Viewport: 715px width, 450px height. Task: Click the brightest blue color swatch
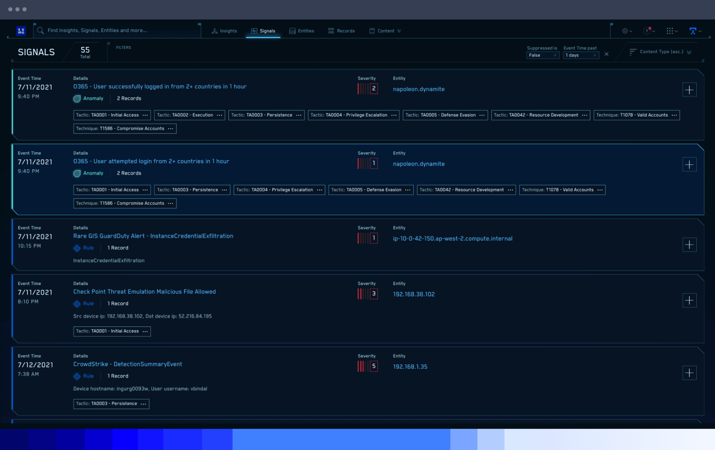click(x=125, y=439)
